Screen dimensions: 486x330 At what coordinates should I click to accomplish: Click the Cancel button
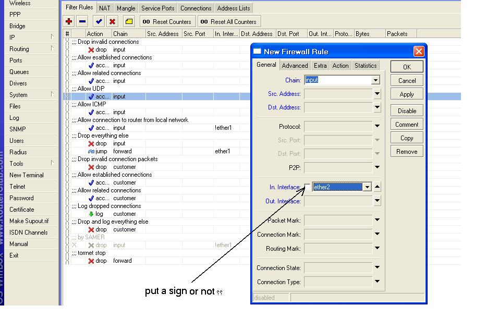pyautogui.click(x=407, y=81)
